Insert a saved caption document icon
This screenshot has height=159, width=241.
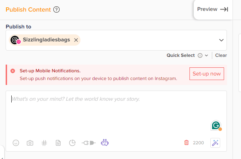coord(58,143)
